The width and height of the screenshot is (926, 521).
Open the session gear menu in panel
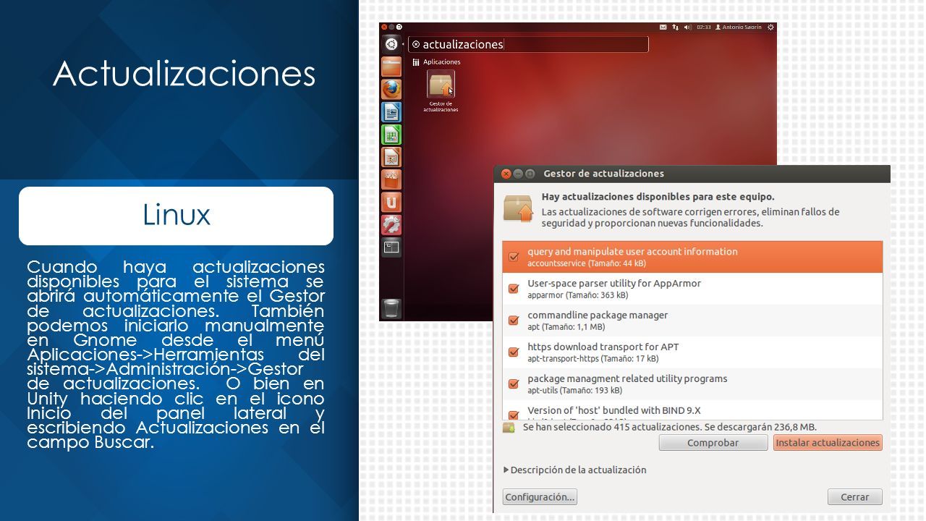point(770,27)
